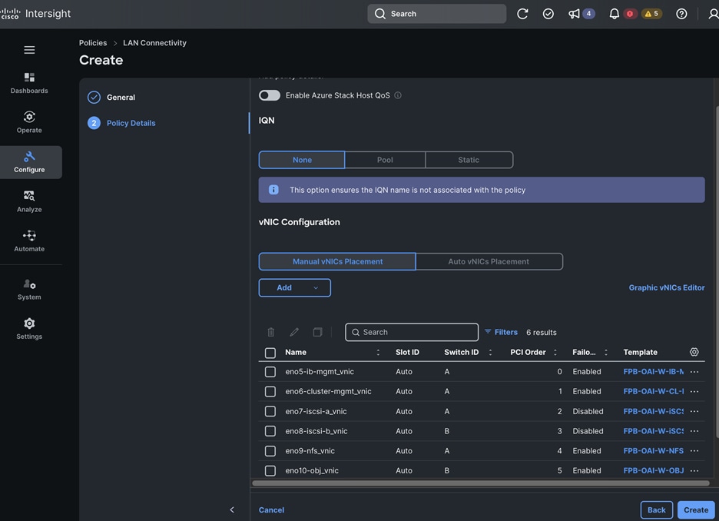Viewport: 719px width, 521px height.
Task: Open row actions for eno9-nfs_vnic
Action: click(694, 451)
